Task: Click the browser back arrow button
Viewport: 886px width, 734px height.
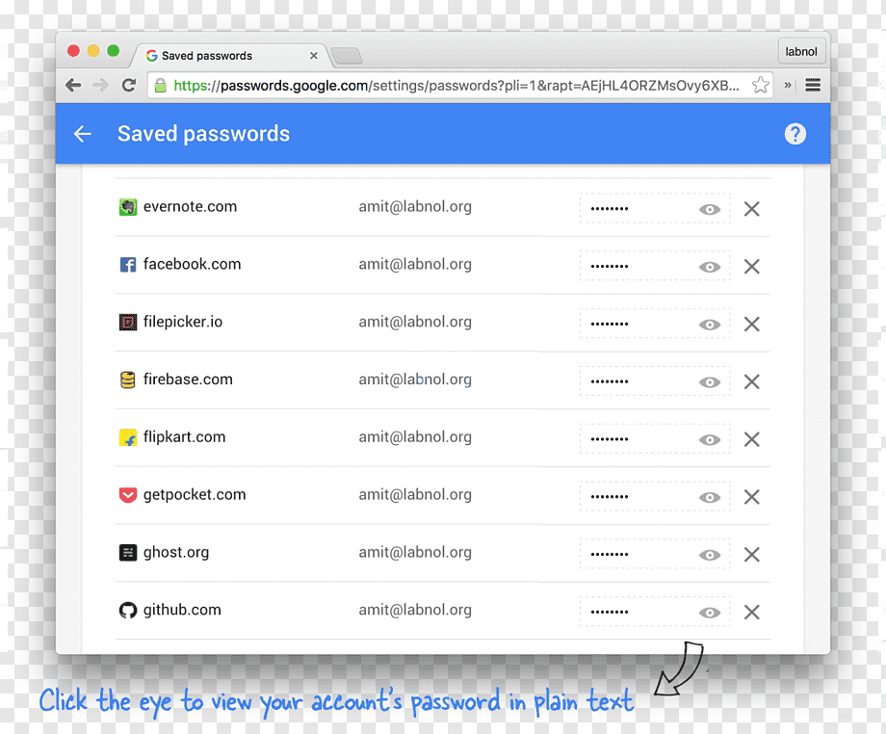Action: pyautogui.click(x=73, y=86)
